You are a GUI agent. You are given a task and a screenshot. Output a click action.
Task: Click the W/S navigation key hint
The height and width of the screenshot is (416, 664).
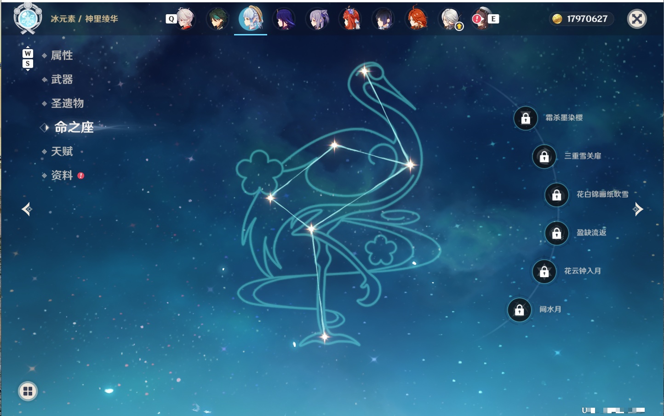[x=28, y=58]
